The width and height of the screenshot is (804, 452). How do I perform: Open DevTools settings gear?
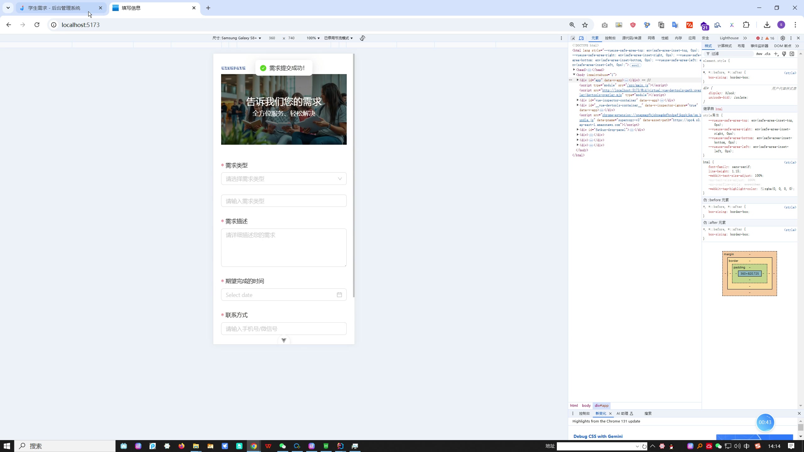[x=783, y=38]
